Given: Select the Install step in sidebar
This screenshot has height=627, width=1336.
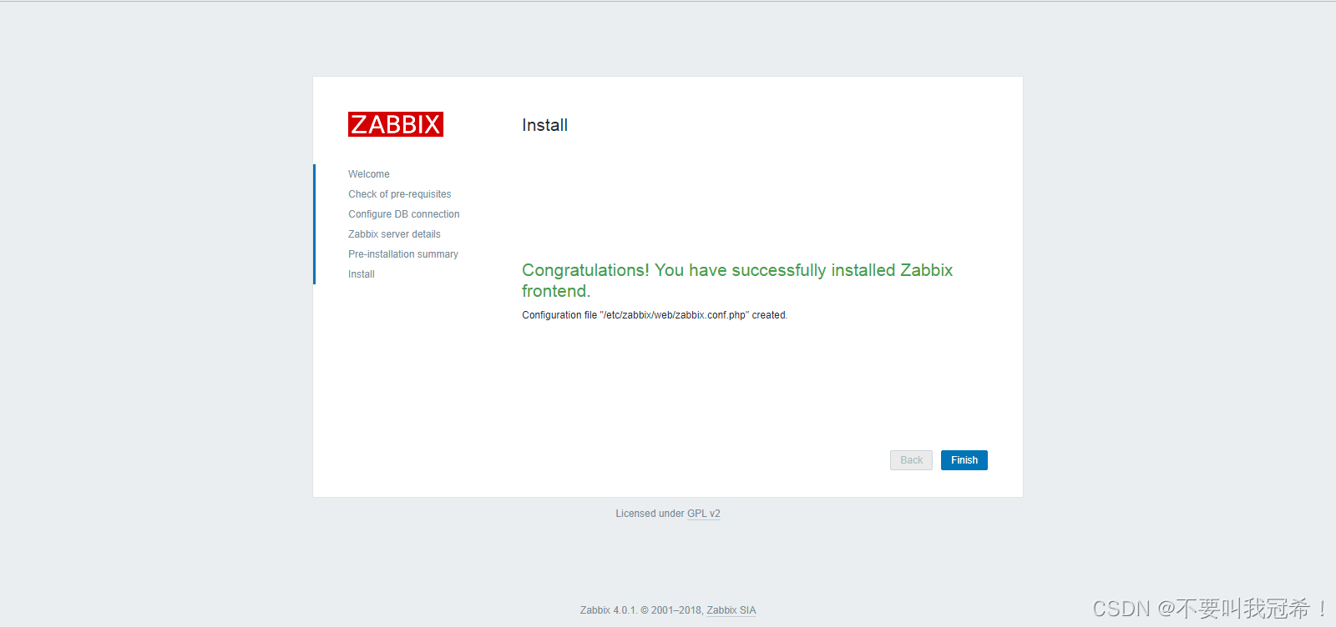Looking at the screenshot, I should [x=362, y=274].
